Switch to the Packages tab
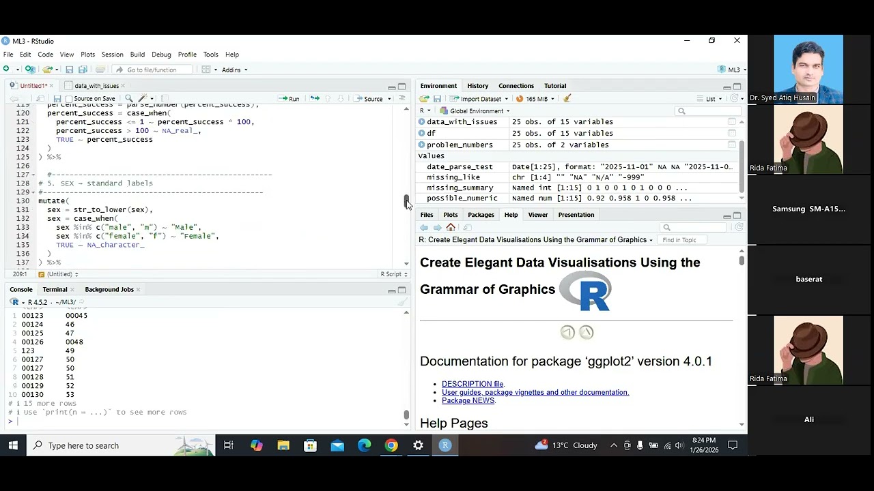The width and height of the screenshot is (874, 491). click(x=481, y=215)
